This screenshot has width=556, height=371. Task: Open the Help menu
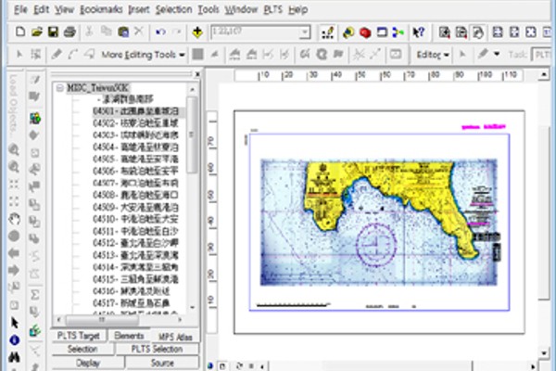(297, 9)
